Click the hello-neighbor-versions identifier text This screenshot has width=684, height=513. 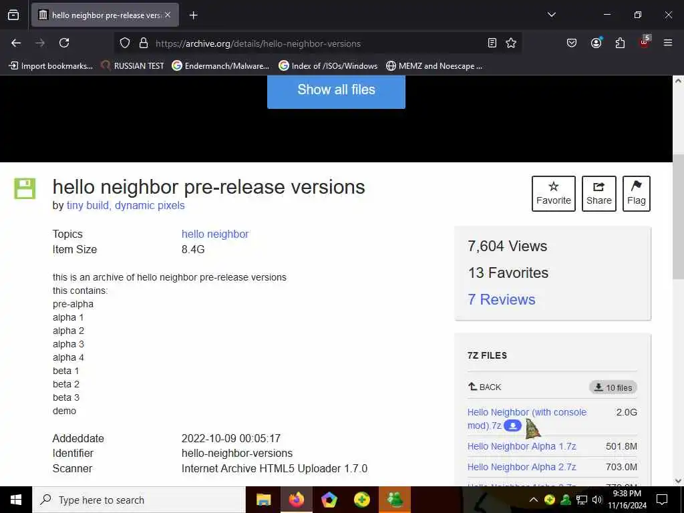tap(237, 454)
